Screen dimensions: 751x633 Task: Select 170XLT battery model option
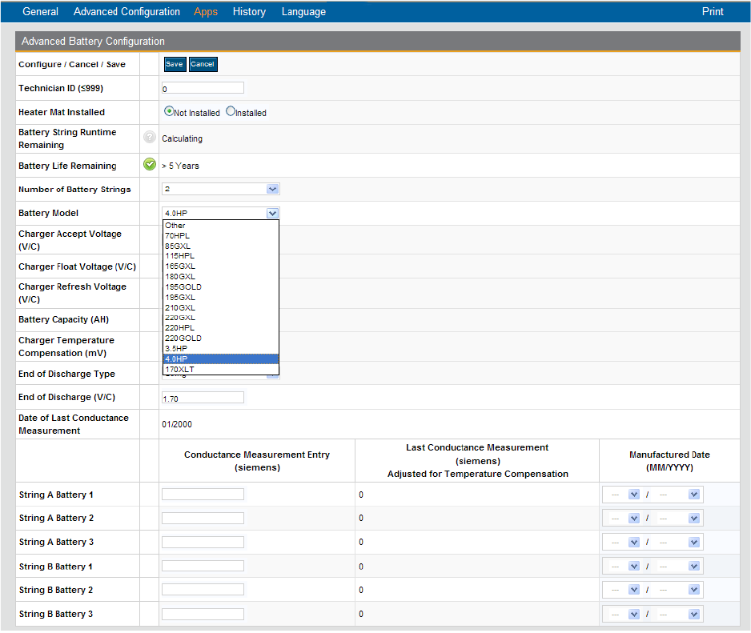pyautogui.click(x=221, y=370)
